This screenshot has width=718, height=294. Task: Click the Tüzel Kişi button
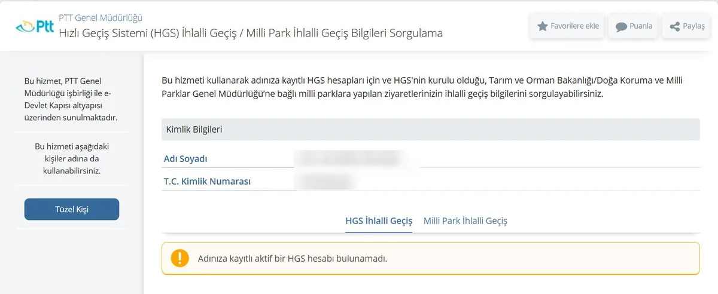pyautogui.click(x=72, y=209)
